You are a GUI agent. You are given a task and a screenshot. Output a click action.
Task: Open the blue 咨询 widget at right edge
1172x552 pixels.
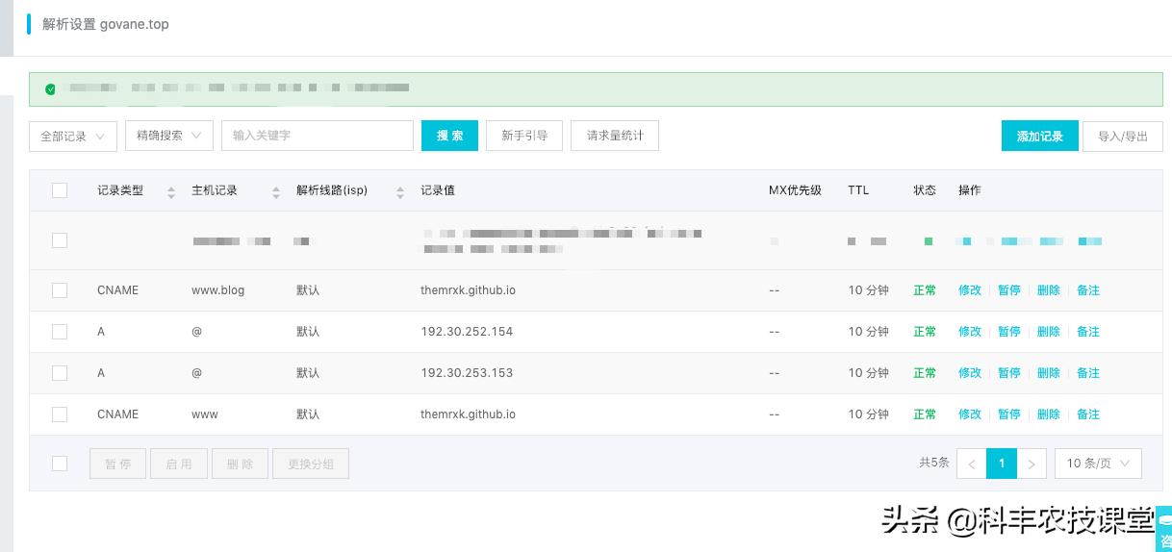coord(1163,529)
